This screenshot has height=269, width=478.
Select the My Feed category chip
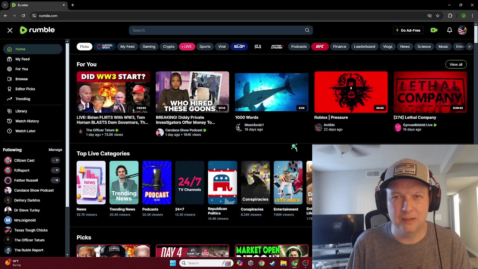[x=127, y=47]
